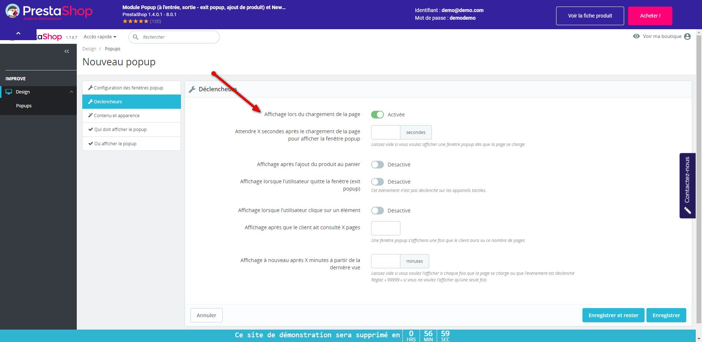Screen dimensions: 702x342
Task: Open Ou afficher le popup tab
Action: (132, 144)
